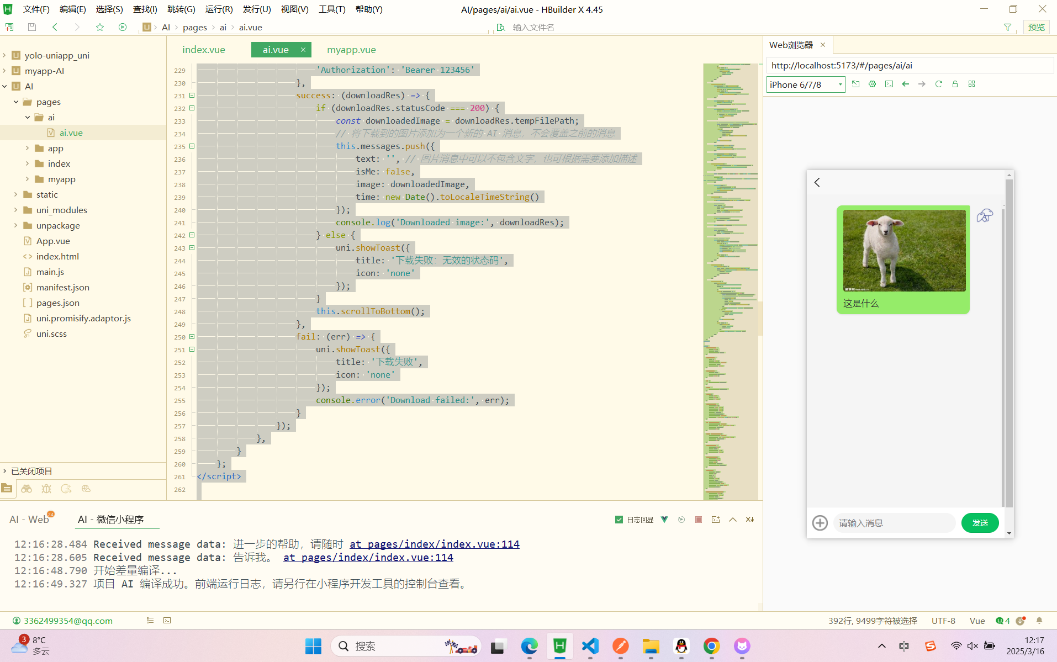The height and width of the screenshot is (662, 1057).
Task: Expand the myapp-AI project
Action: pos(4,71)
